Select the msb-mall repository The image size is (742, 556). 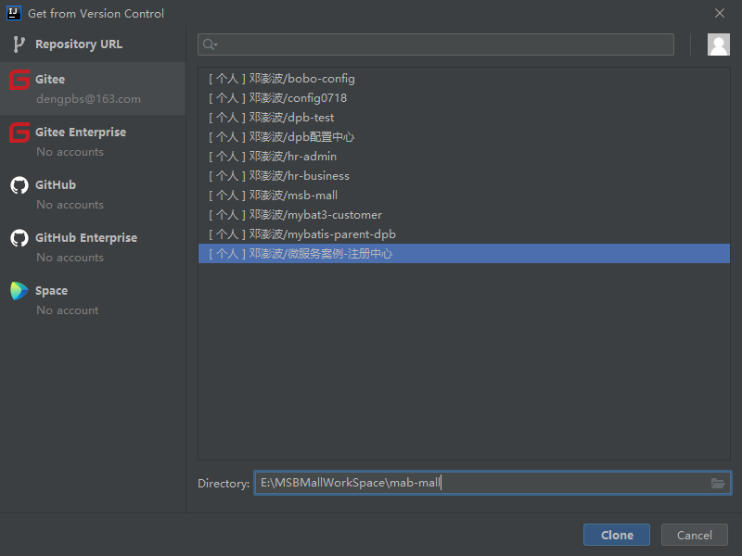pyautogui.click(x=464, y=196)
